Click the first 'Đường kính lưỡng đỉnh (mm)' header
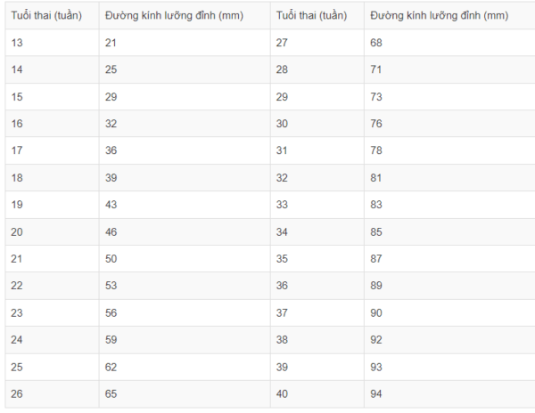This screenshot has height=413, width=535. click(185, 15)
